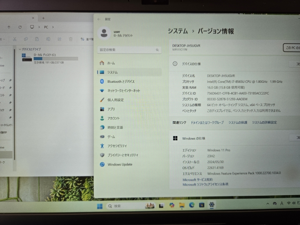Screen dimensions: 300x225
Task: Click PC in Explorer address breadcrumb
Action: click(46, 27)
